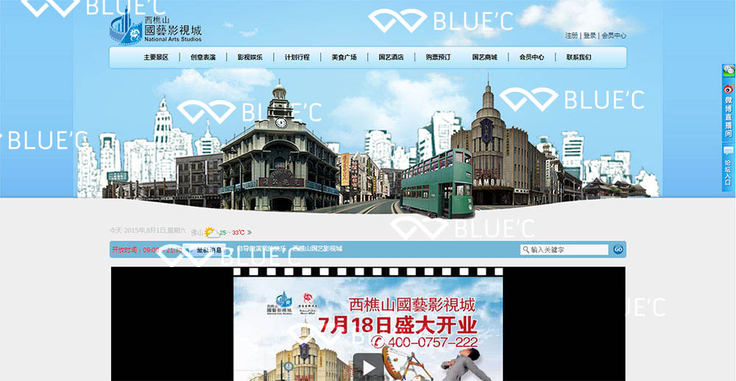Expand weather details with double-arrow icon
This screenshot has height=381, width=736.
(x=250, y=232)
